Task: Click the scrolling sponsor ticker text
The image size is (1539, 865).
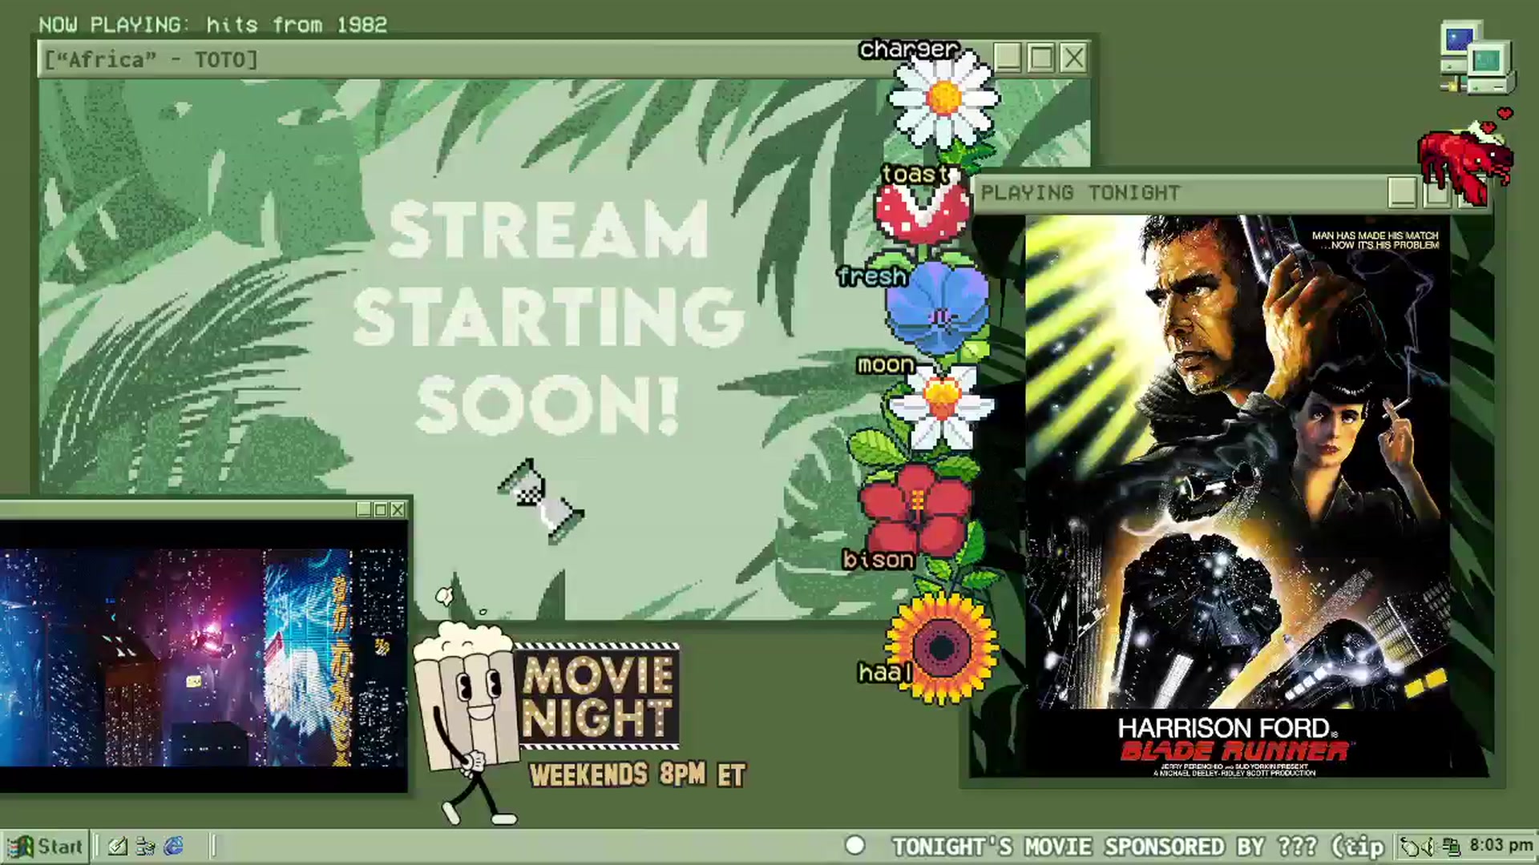Action: click(1138, 847)
